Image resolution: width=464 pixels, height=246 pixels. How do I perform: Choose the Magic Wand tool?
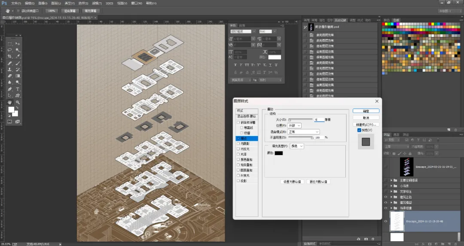pyautogui.click(x=18, y=50)
